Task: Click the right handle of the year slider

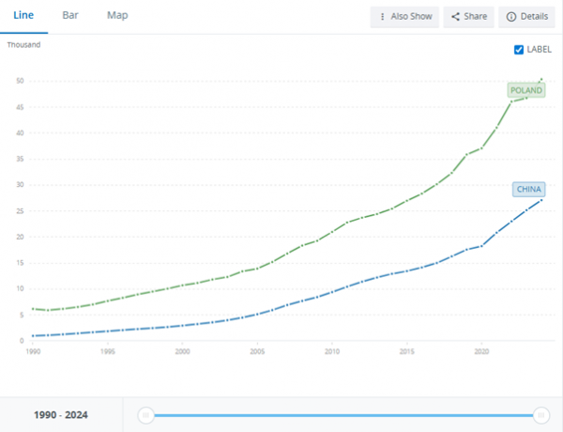Action: (x=541, y=414)
